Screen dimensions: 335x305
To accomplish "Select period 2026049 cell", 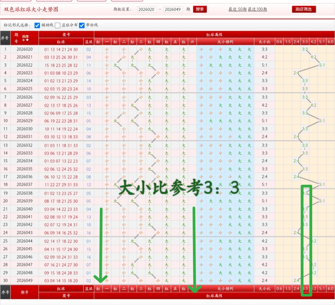I will point(25,280).
